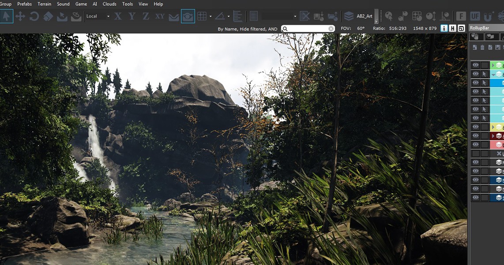
Task: Activate the Select objects arrow tool
Action: (x=7, y=16)
